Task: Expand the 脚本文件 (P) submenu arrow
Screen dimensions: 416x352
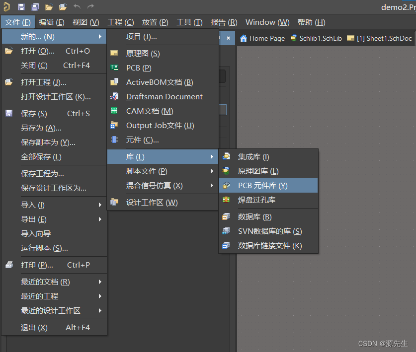Action: 212,171
